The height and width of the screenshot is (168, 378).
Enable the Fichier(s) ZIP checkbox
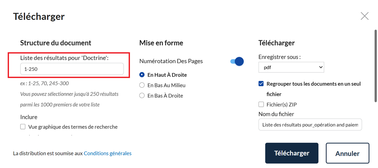coord(261,104)
